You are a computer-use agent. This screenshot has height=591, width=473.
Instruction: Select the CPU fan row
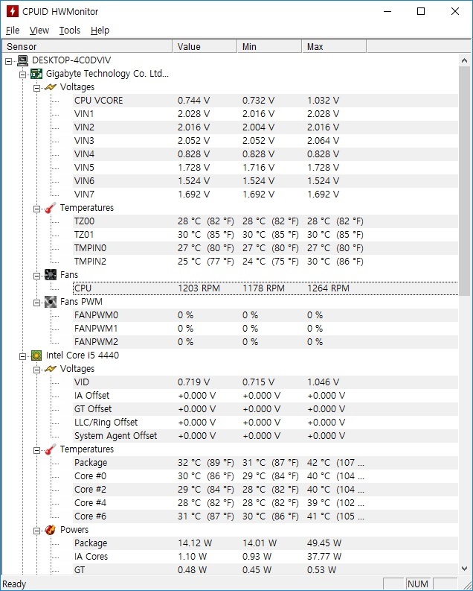point(266,288)
